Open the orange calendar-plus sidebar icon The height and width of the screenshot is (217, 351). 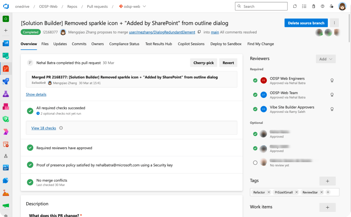coord(6,144)
